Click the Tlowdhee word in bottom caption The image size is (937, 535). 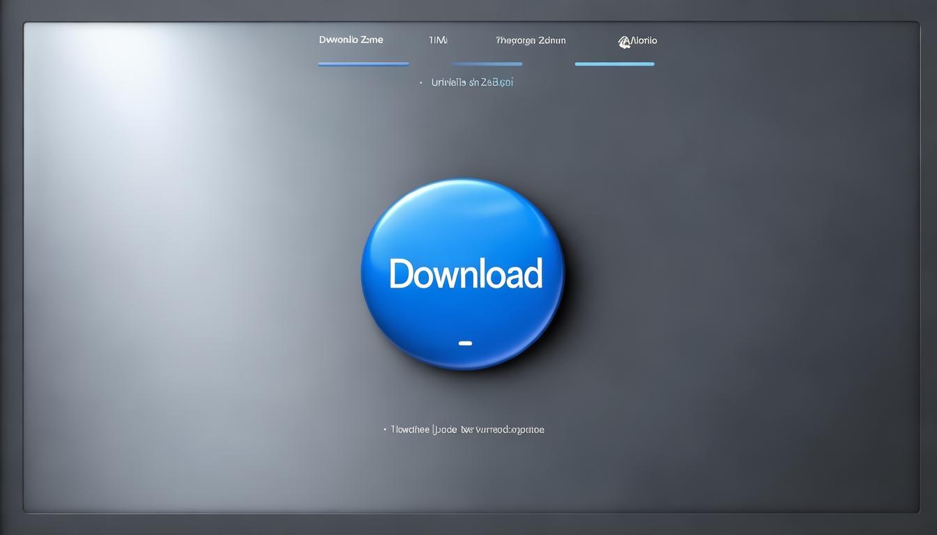pyautogui.click(x=410, y=430)
